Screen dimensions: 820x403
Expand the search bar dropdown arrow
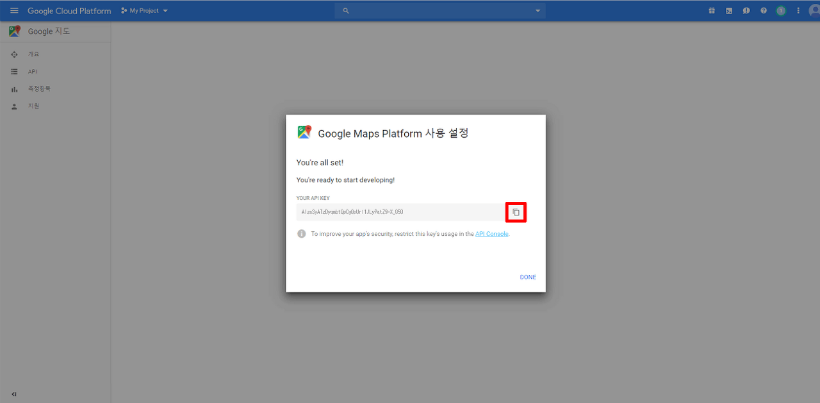[538, 11]
